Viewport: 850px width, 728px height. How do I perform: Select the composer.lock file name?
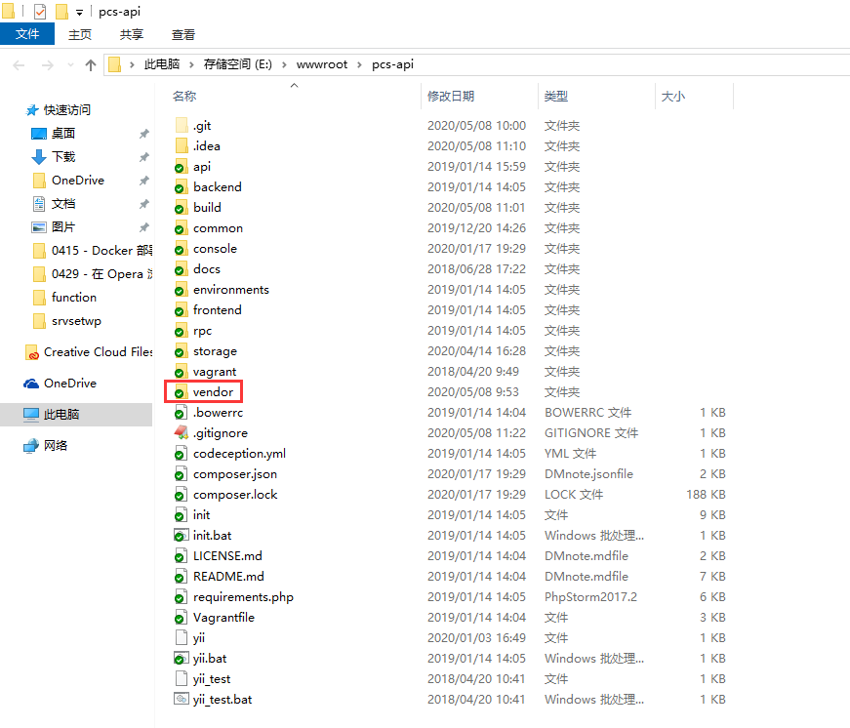point(235,495)
